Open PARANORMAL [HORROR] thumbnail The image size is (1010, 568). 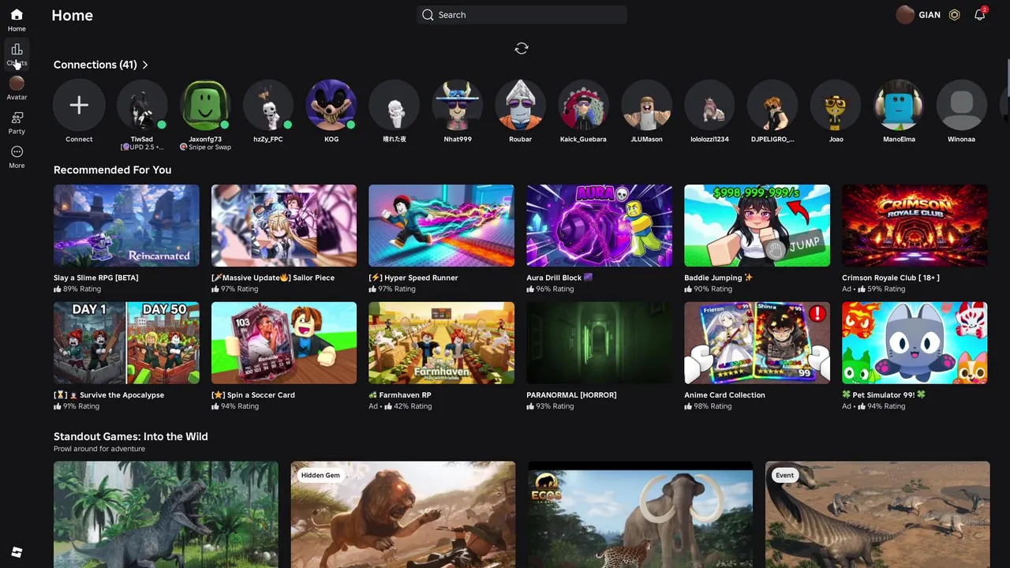[600, 343]
